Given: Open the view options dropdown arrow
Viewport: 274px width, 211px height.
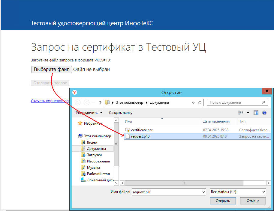Looking at the screenshot, I should point(248,113).
